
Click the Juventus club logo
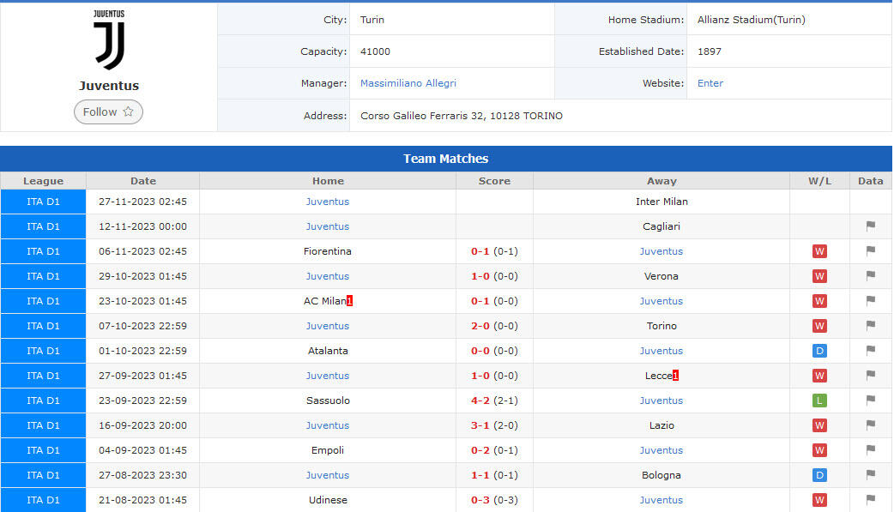click(109, 39)
